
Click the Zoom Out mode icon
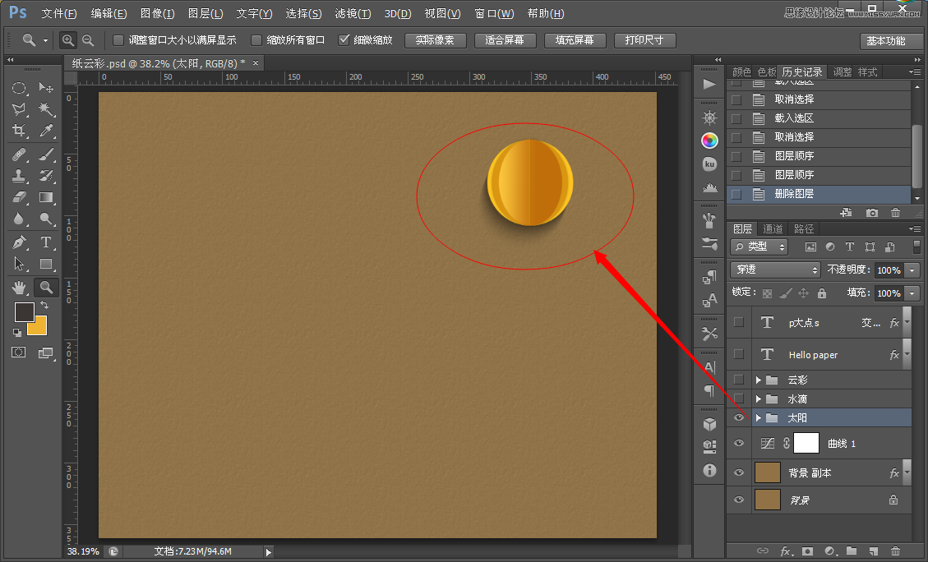88,40
